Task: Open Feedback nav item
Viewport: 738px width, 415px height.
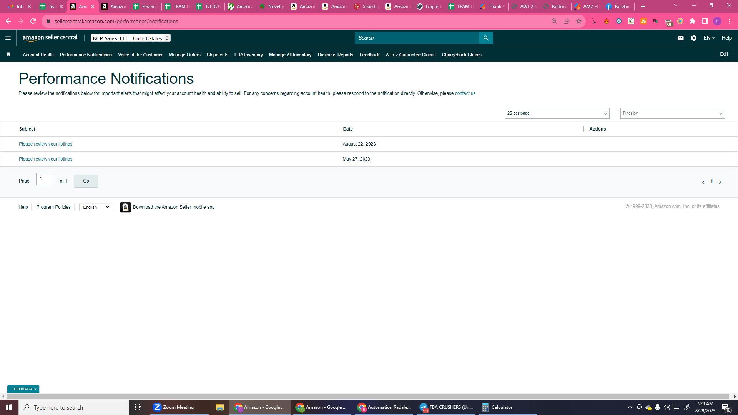Action: click(x=369, y=55)
